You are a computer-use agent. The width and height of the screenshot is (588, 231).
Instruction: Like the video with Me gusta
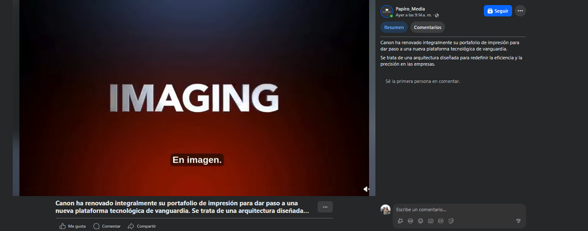pos(73,226)
